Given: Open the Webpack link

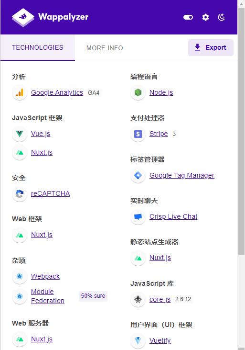Looking at the screenshot, I should [45, 276].
